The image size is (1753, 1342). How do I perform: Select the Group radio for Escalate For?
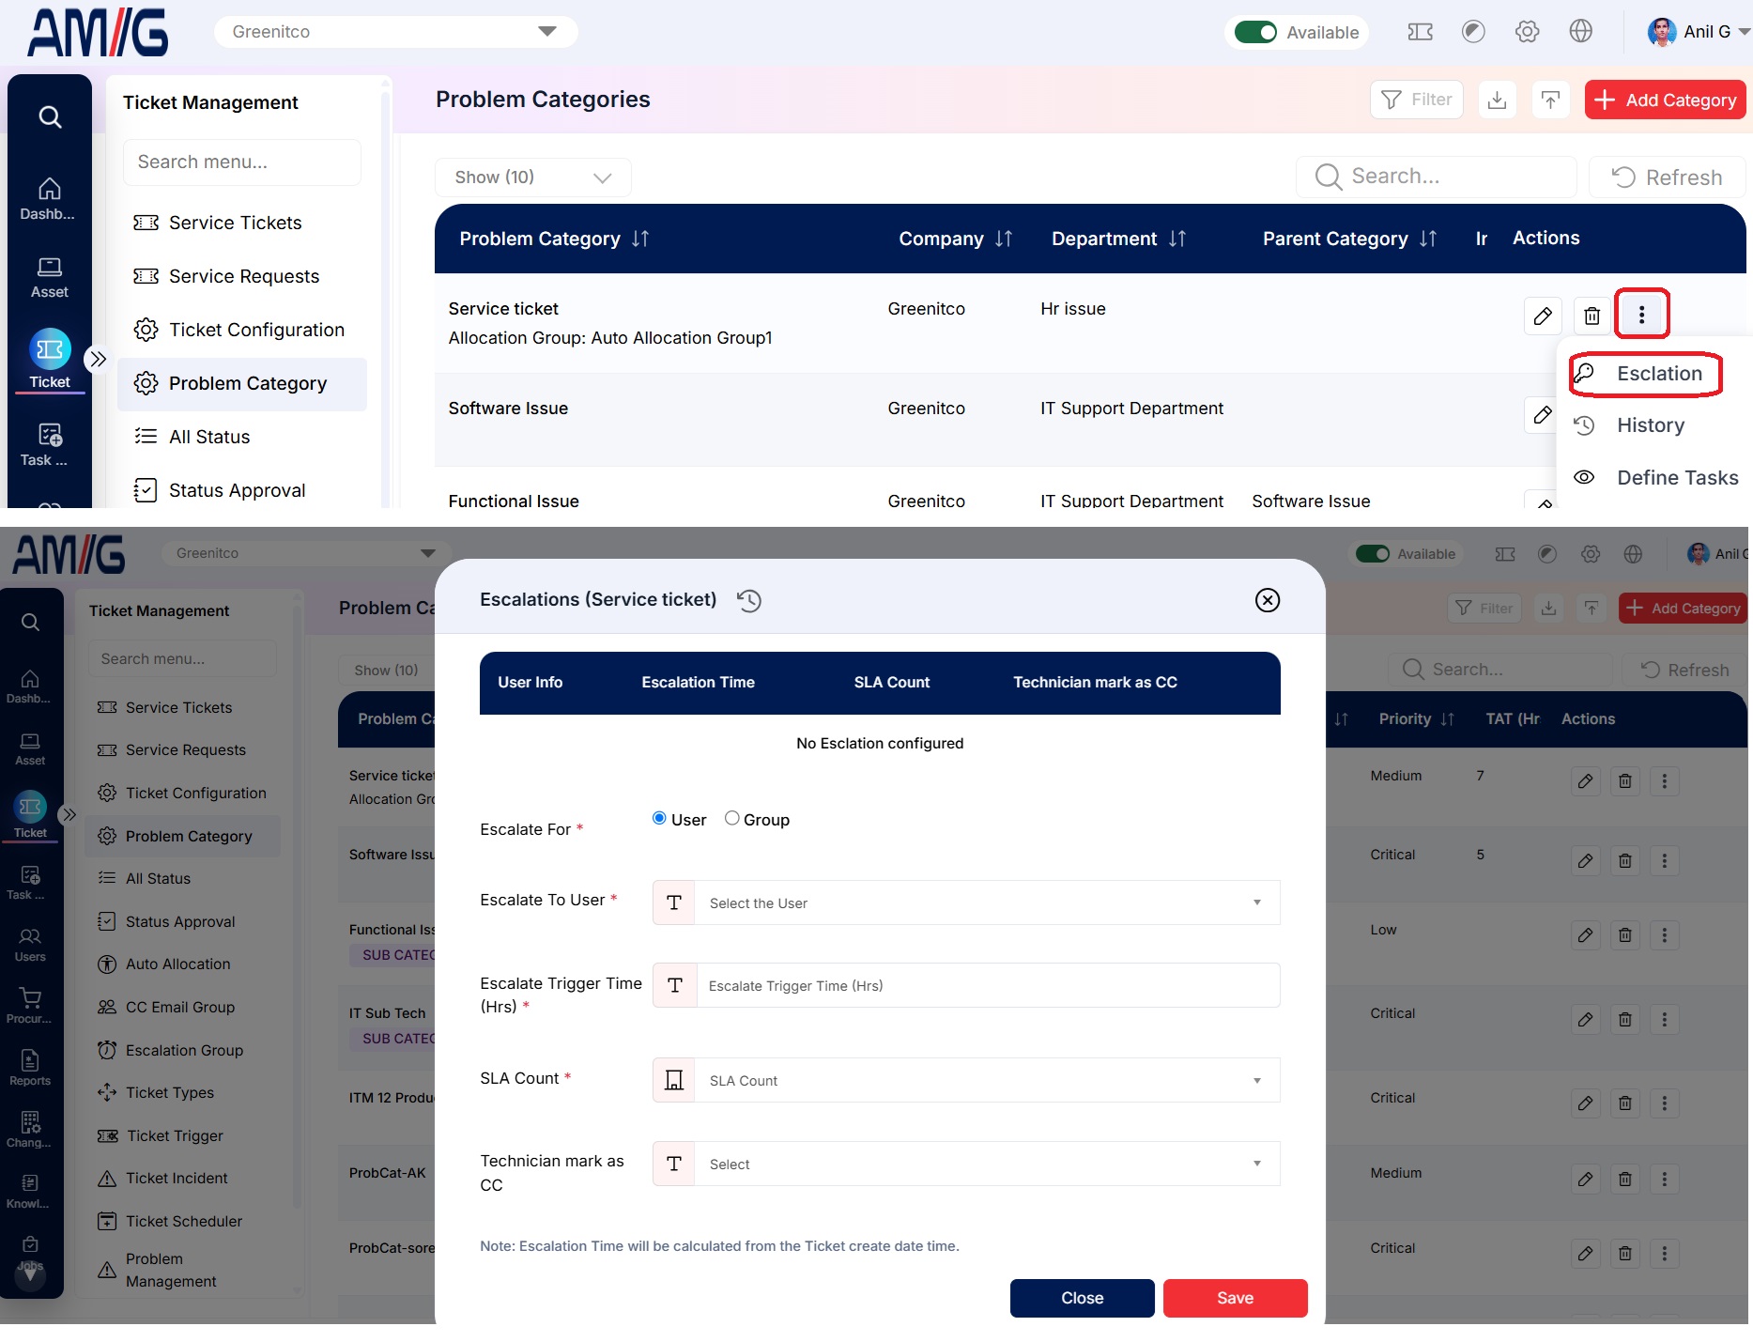pos(731,818)
